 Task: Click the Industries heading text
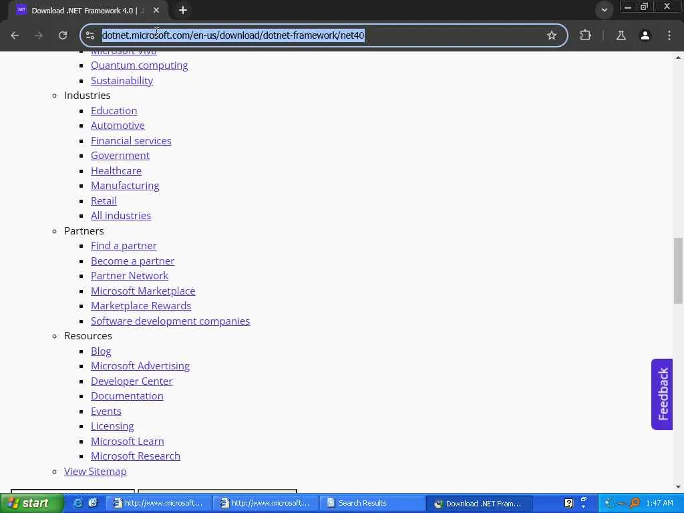[x=88, y=96]
